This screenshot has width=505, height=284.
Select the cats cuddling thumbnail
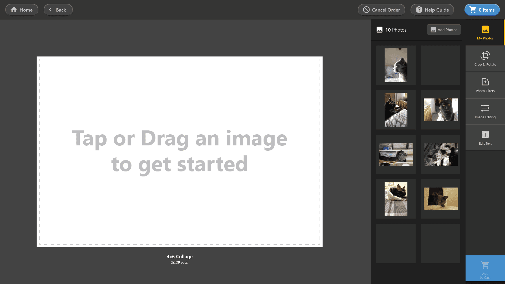[x=441, y=154]
